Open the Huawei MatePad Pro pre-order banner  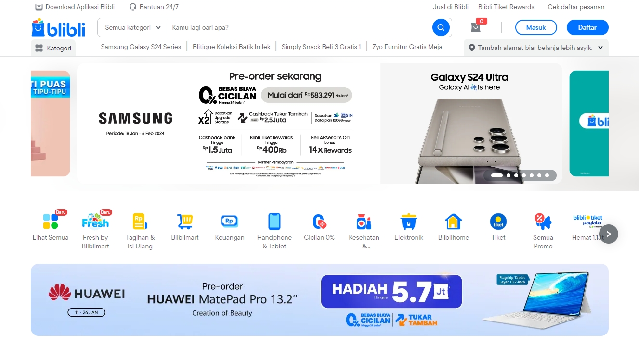point(320,300)
